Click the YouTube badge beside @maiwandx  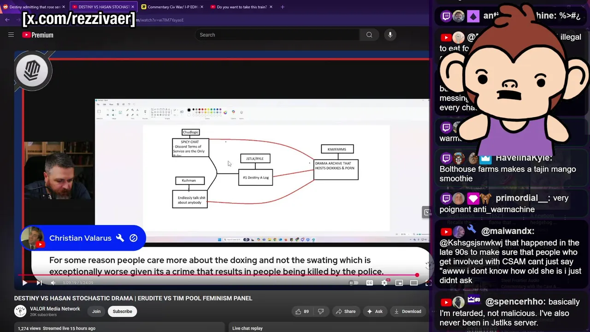(446, 231)
